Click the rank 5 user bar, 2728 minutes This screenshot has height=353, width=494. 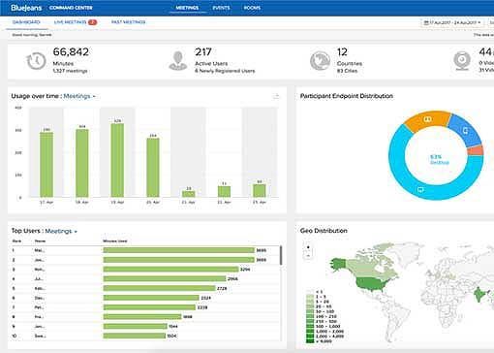pos(159,288)
